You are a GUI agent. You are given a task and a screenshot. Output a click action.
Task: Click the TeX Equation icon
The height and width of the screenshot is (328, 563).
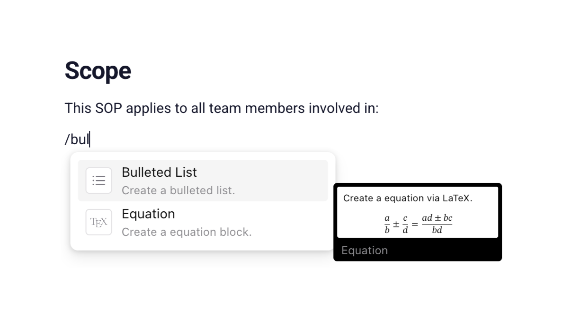(x=98, y=222)
